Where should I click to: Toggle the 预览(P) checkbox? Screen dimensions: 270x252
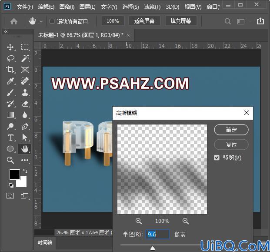click(217, 158)
